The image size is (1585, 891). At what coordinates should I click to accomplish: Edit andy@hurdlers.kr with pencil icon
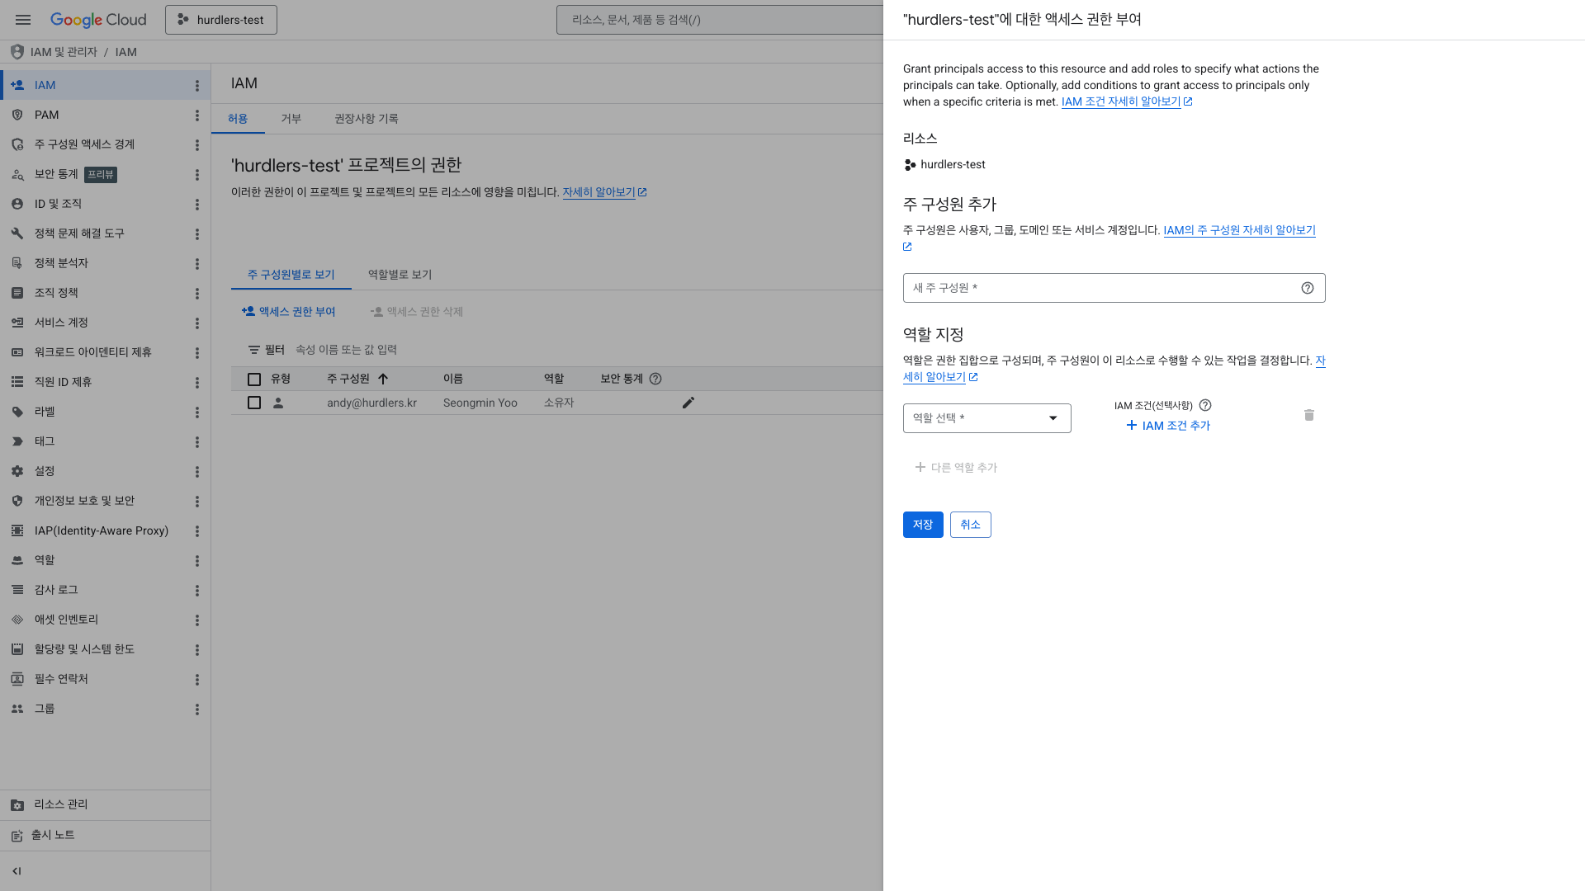tap(688, 403)
